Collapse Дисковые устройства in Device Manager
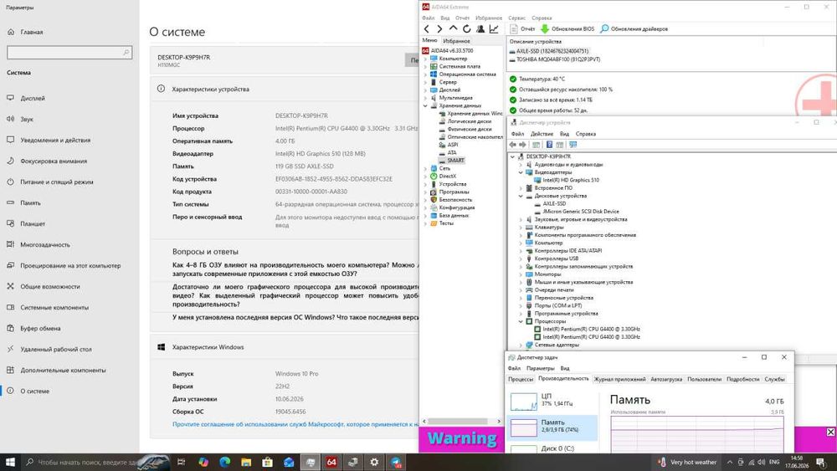 pos(521,196)
